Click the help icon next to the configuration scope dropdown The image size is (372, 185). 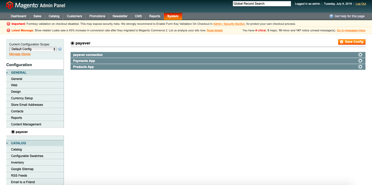60,49
